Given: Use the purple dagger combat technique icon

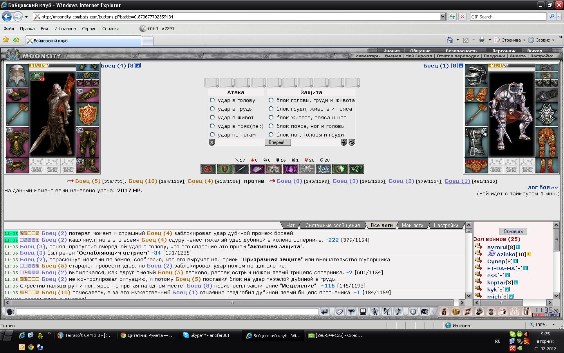Looking at the screenshot, I should point(258,169).
